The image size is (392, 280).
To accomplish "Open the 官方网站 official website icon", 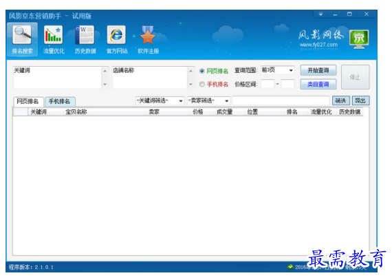I will [x=117, y=40].
